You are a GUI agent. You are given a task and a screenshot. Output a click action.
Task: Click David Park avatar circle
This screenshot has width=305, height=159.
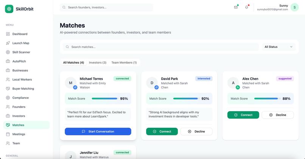[152, 83]
